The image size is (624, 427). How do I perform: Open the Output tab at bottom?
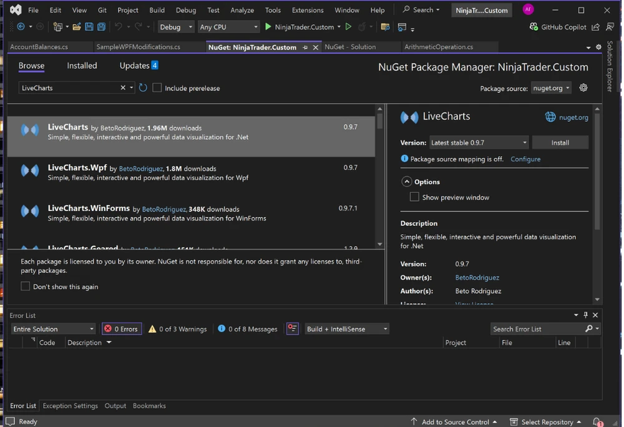[115, 406]
